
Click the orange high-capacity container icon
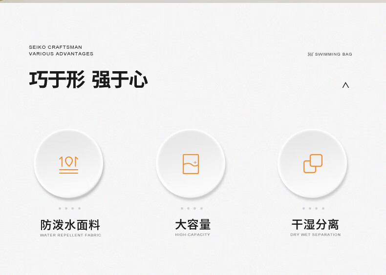[191, 164]
